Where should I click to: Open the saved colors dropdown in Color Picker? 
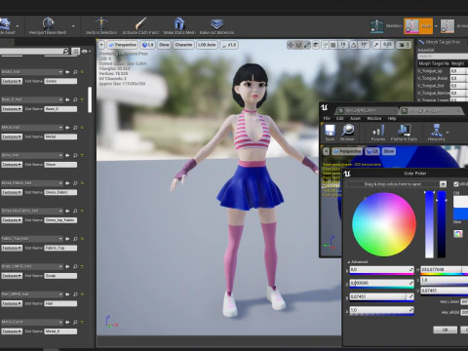coord(443,184)
